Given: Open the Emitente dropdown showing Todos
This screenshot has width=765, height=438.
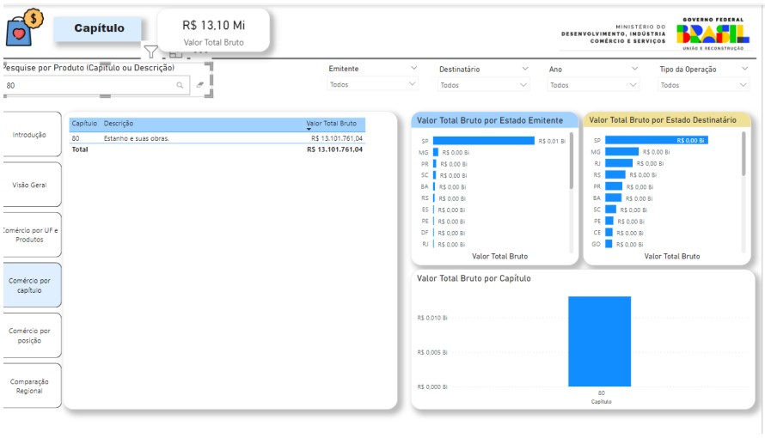Looking at the screenshot, I should (x=372, y=85).
